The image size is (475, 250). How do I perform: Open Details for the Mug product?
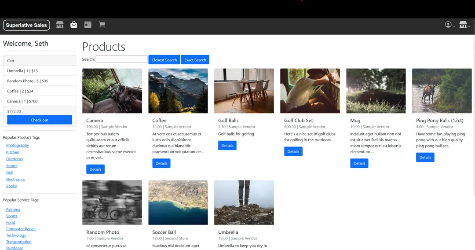point(359,163)
